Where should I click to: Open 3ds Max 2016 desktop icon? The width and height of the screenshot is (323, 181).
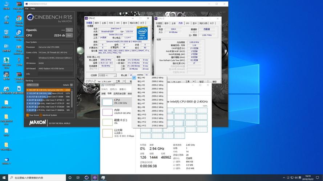tap(7, 62)
